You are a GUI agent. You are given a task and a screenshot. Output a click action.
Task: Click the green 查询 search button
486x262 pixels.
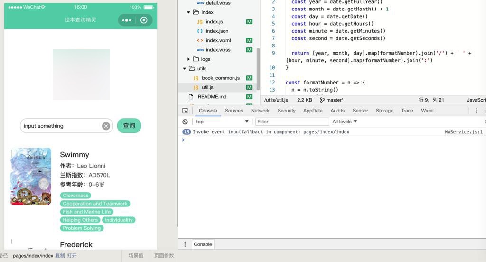129,126
